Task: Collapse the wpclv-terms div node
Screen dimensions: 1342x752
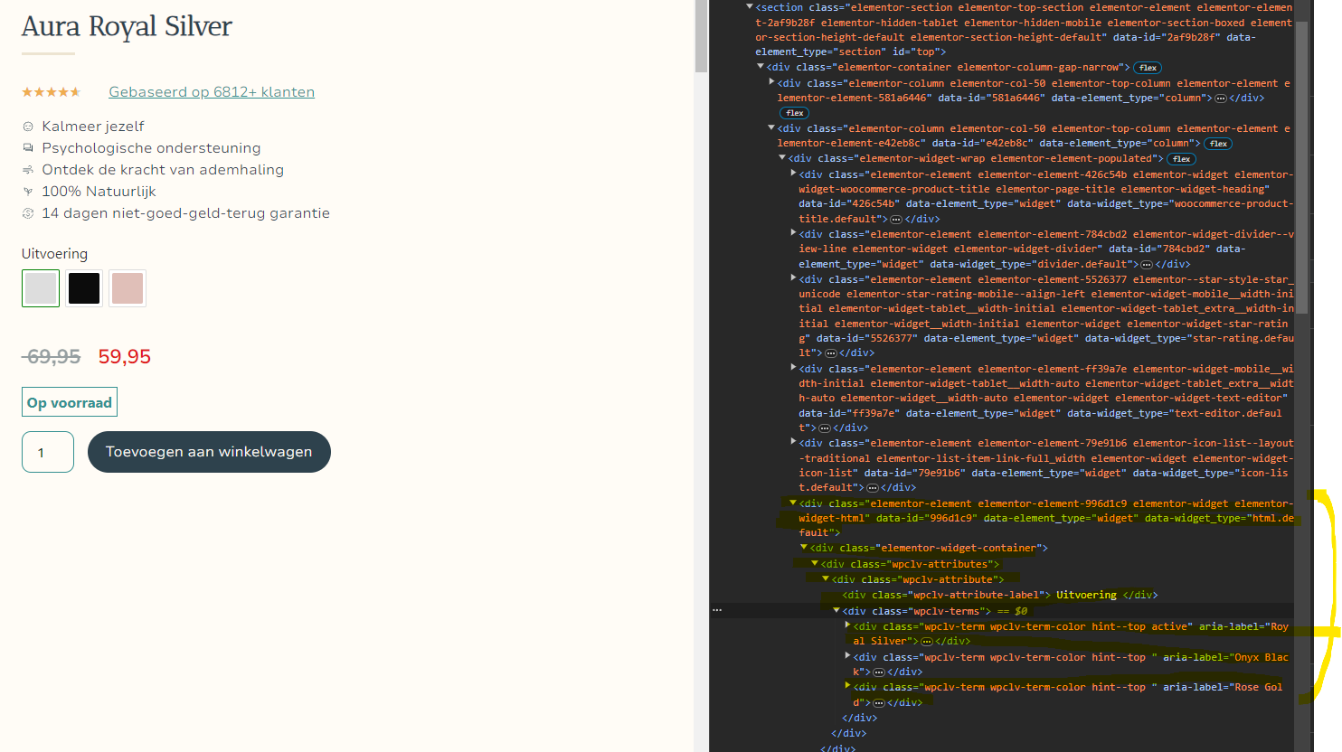Action: [836, 611]
